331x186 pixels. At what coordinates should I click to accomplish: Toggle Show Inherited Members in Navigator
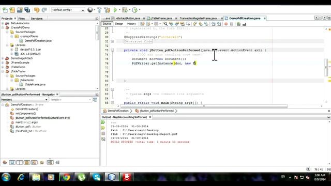click(5, 162)
